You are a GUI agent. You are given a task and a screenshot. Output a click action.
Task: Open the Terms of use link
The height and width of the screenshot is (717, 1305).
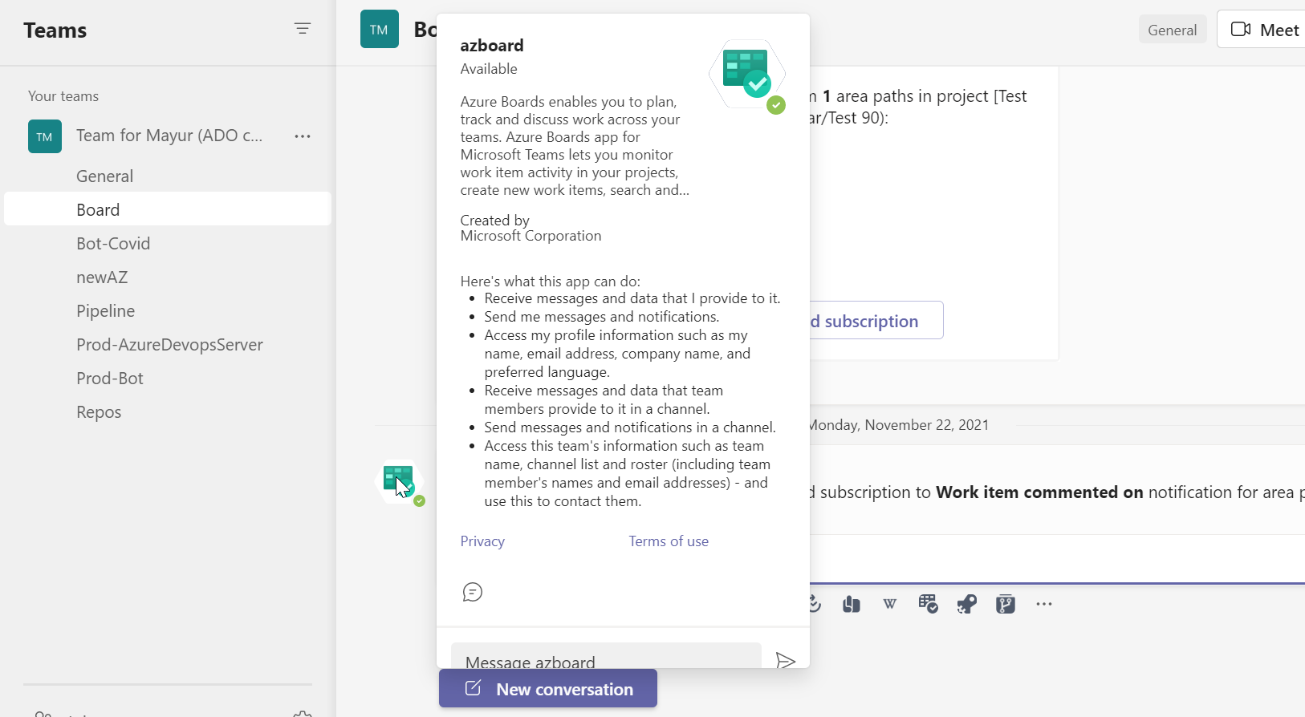tap(669, 541)
